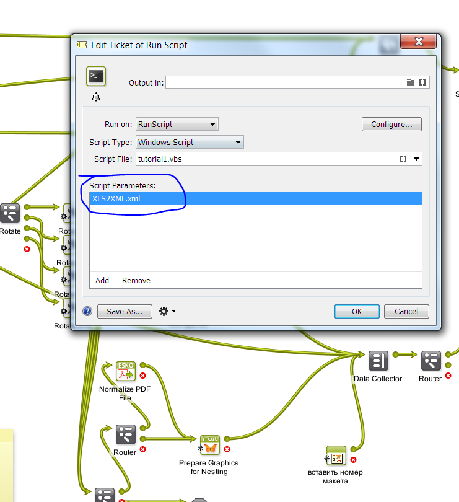
Task: Click the Configure... button
Action: 391,124
